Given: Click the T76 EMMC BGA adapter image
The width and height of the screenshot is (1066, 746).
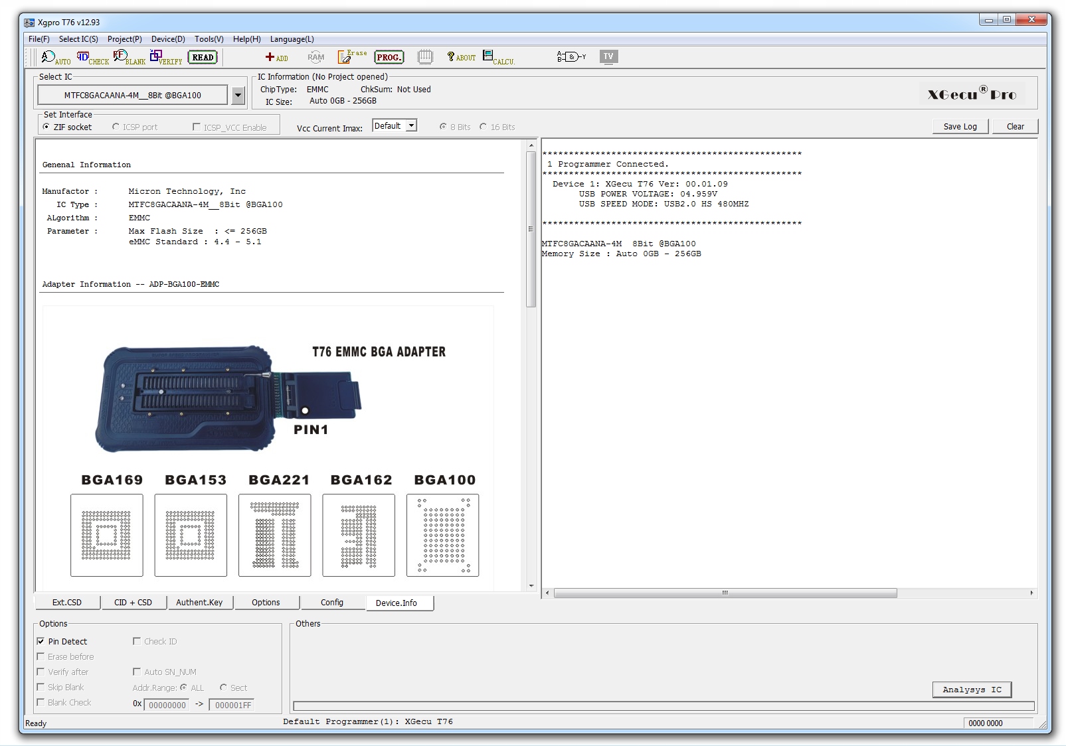Looking at the screenshot, I should point(228,398).
